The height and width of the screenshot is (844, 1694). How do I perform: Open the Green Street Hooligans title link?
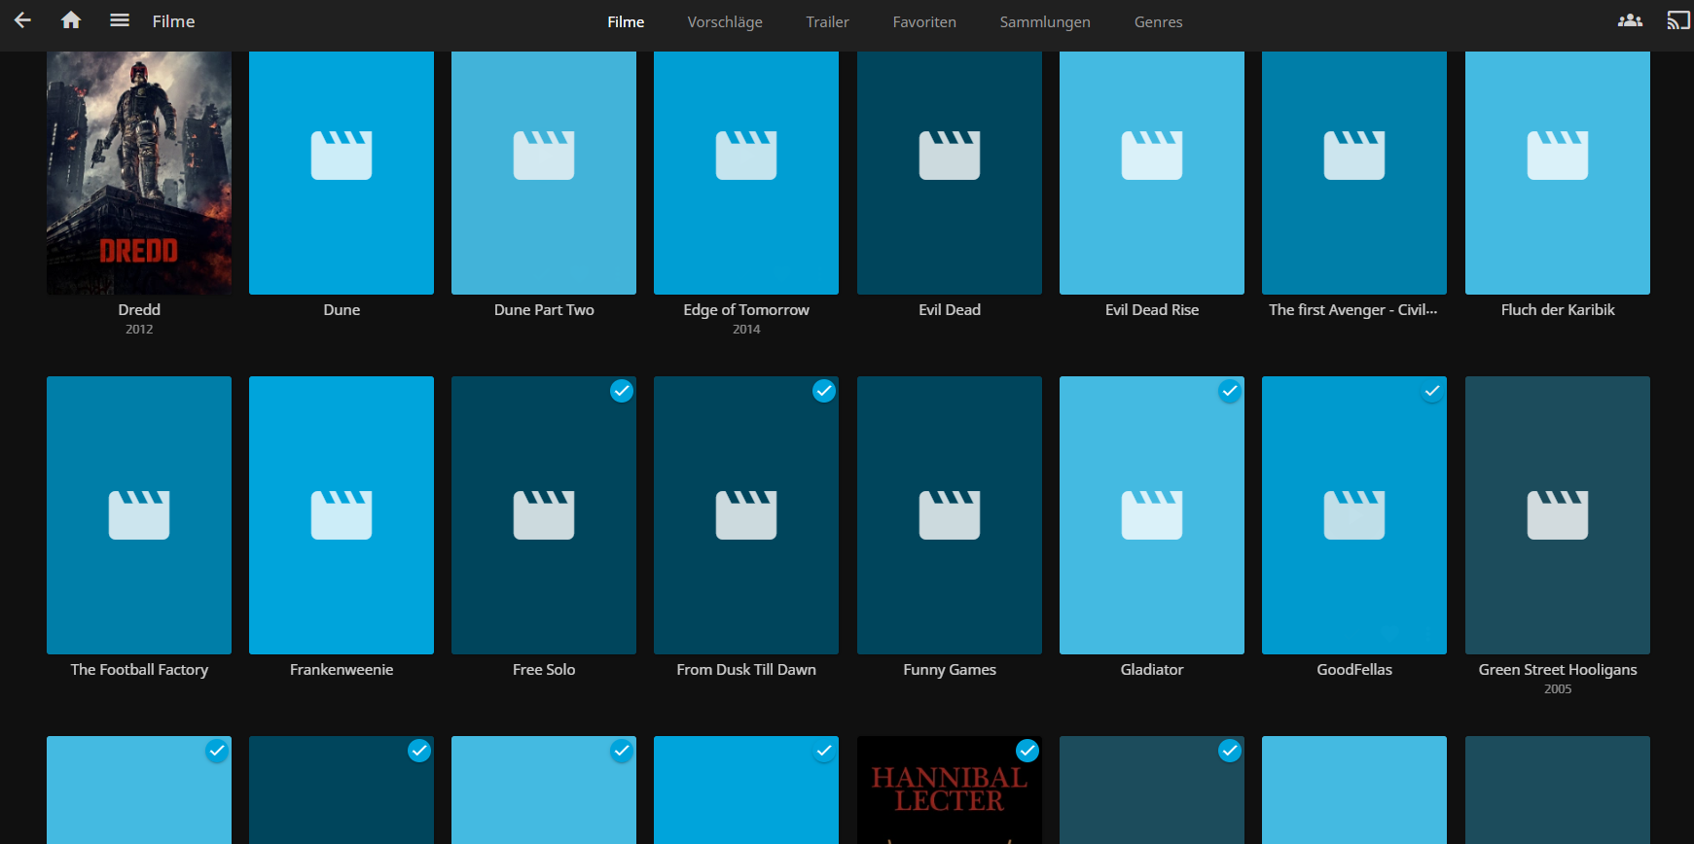pos(1557,670)
